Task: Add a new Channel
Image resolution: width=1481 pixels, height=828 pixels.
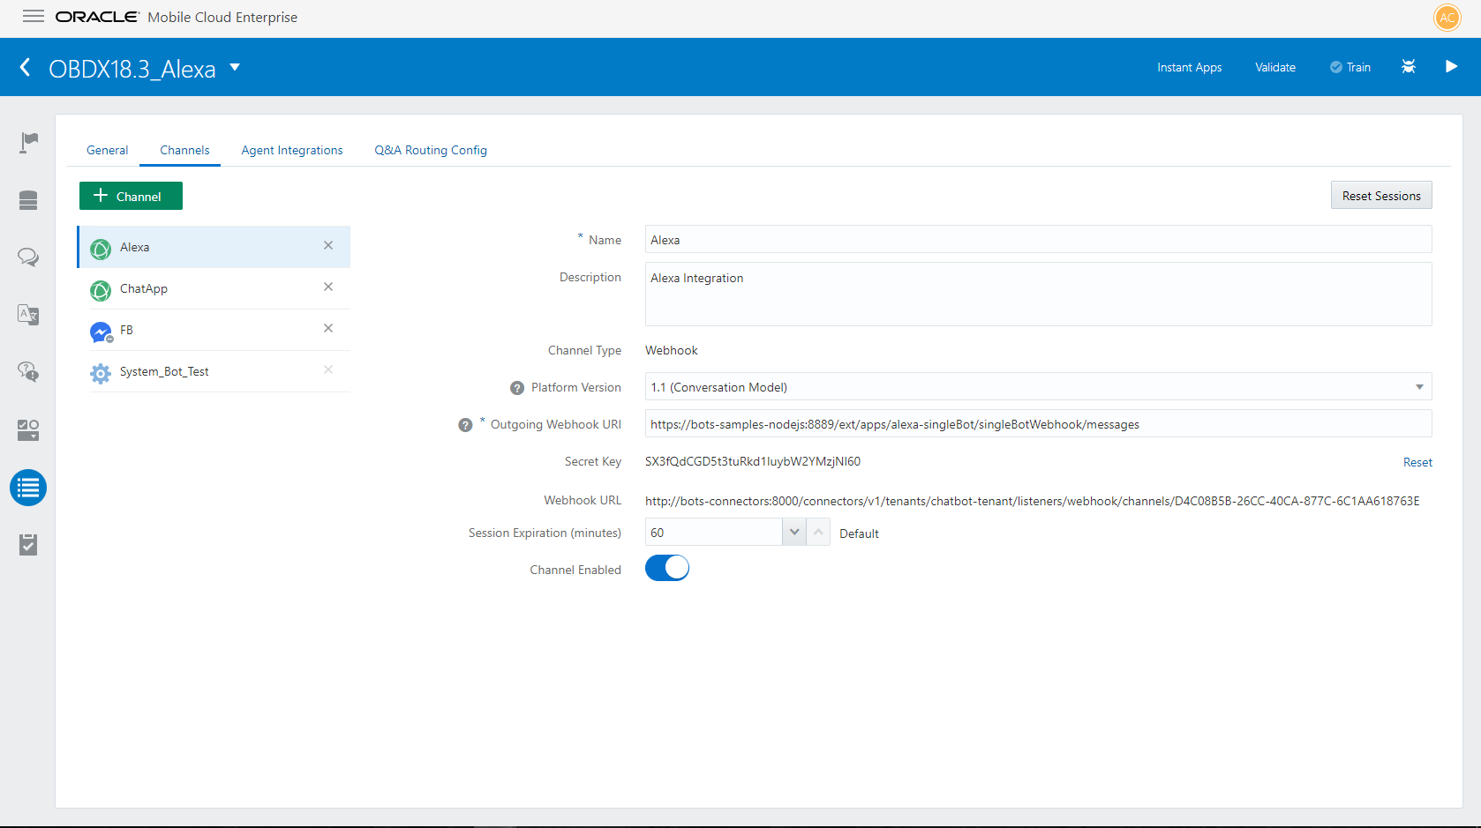Action: click(x=131, y=196)
